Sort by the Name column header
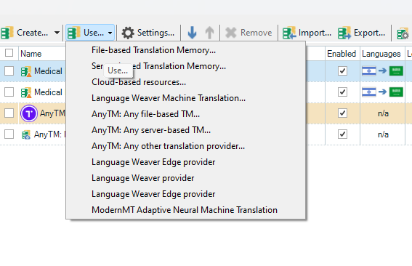Image resolution: width=412 pixels, height=266 pixels. pos(31,54)
